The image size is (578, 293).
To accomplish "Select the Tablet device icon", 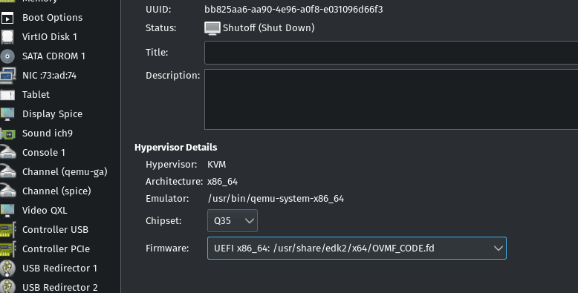I will tap(7, 95).
